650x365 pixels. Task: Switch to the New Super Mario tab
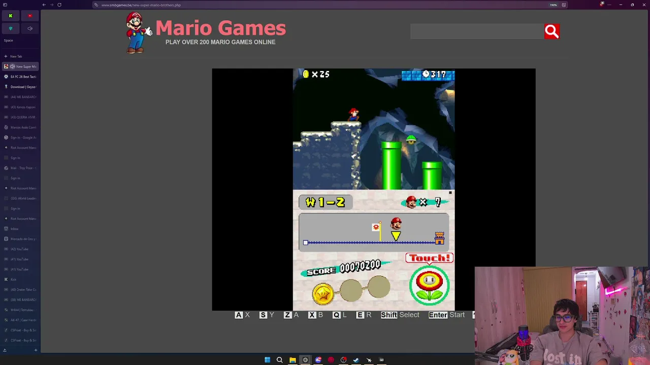[x=19, y=66]
